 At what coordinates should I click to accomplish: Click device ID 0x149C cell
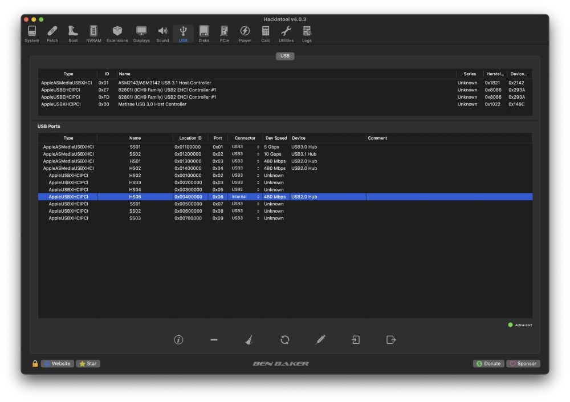click(516, 104)
